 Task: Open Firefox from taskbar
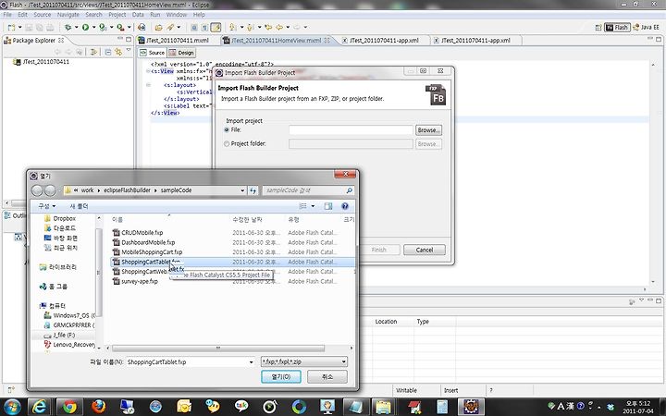coord(99,407)
